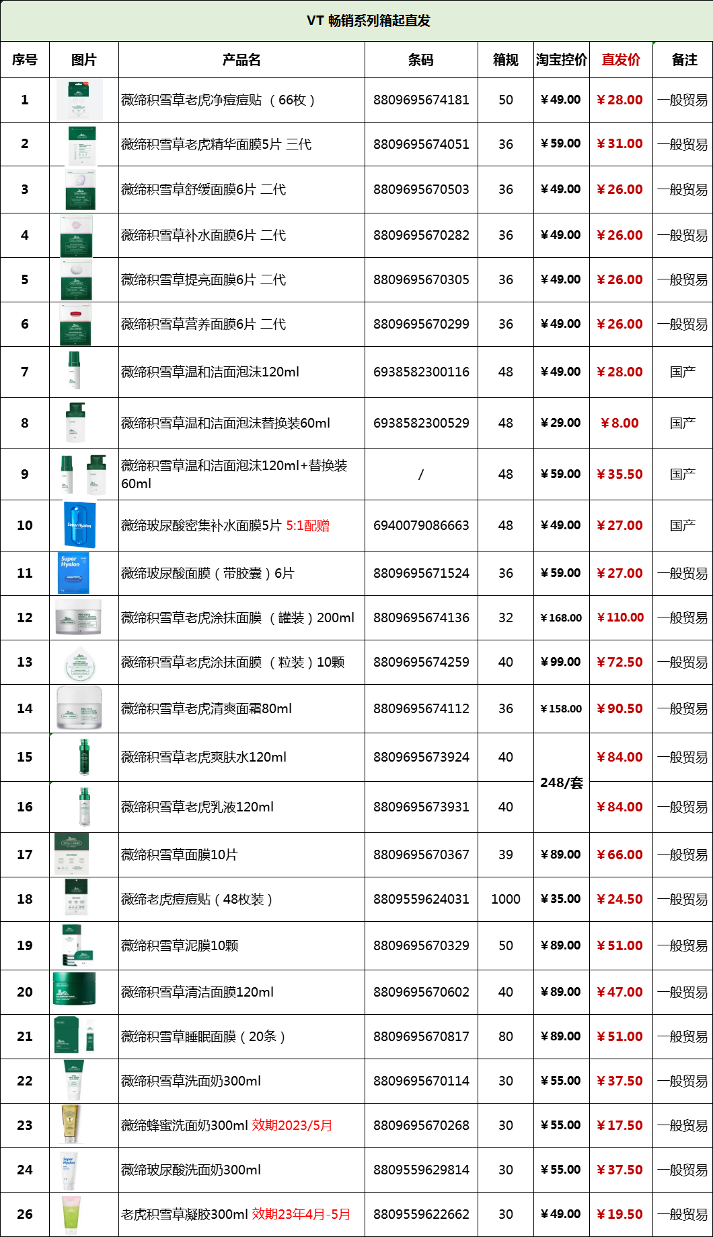The height and width of the screenshot is (1237, 713).
Task: Select barcode 6938582300116
Action: (x=422, y=372)
